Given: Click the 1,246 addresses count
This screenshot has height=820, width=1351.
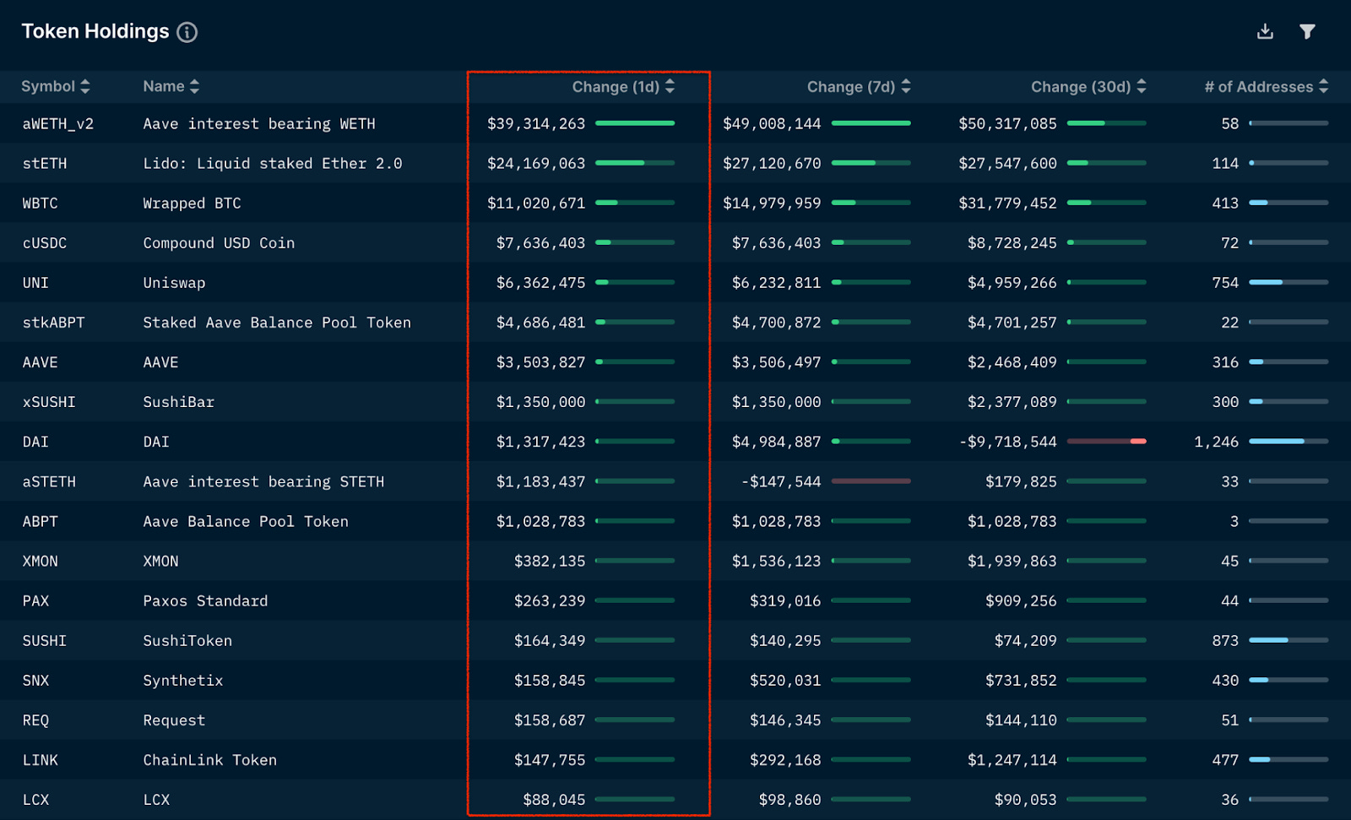Looking at the screenshot, I should click(x=1216, y=442).
